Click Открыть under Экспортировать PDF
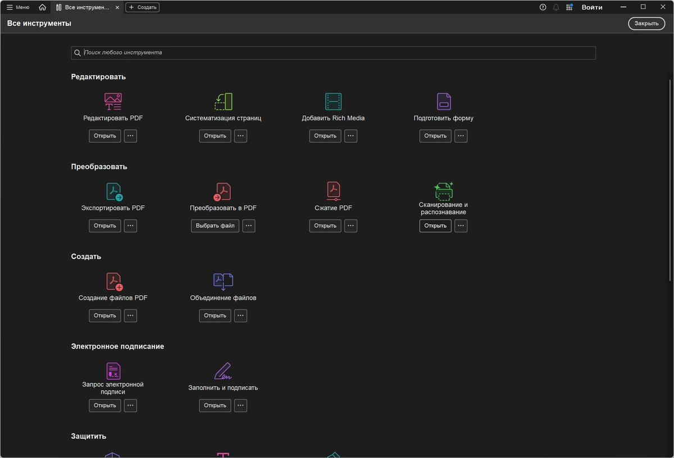Viewport: 674px width, 458px height. click(x=105, y=226)
